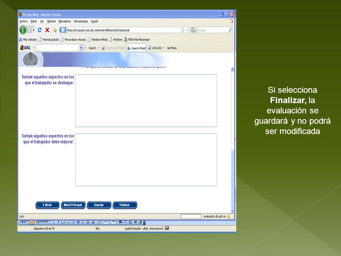Go to the home page icon
Viewport: 341px width, 256px height.
[55, 30]
